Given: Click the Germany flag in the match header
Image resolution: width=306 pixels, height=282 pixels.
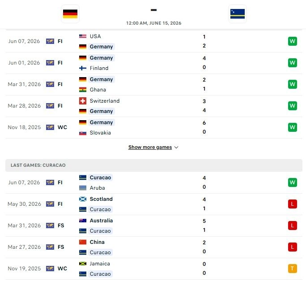Looking at the screenshot, I should coord(70,14).
